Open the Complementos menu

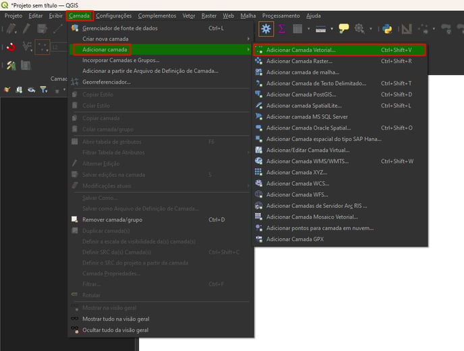[157, 16]
